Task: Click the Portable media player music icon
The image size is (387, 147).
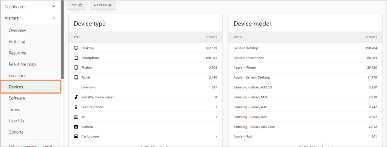Action: point(76,97)
